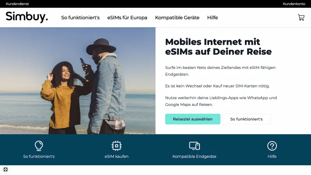This screenshot has width=311, height=175.
Task: Go to Kompatible Geräte in the header
Action: [177, 17]
